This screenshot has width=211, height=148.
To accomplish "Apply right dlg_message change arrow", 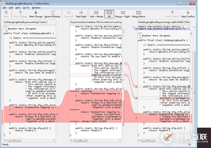I will 137,87.
